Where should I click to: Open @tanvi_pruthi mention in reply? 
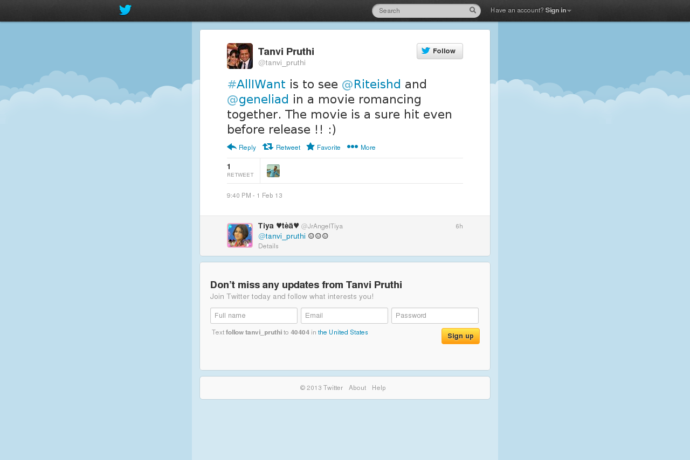282,236
